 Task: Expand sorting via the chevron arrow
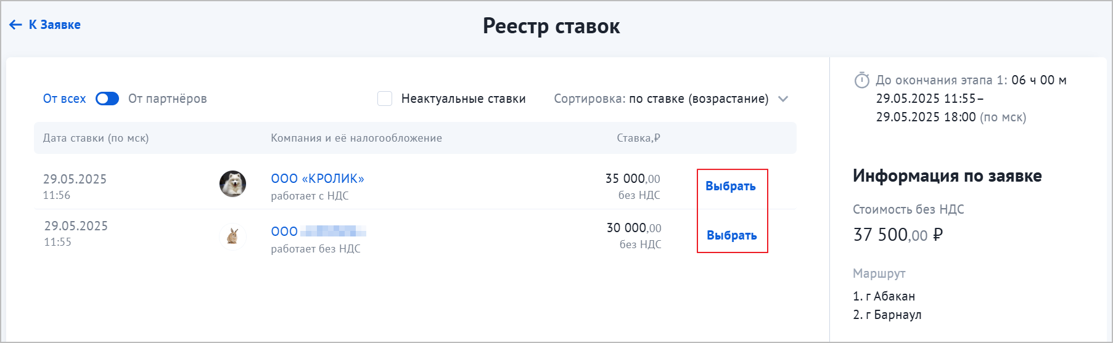[x=783, y=99]
